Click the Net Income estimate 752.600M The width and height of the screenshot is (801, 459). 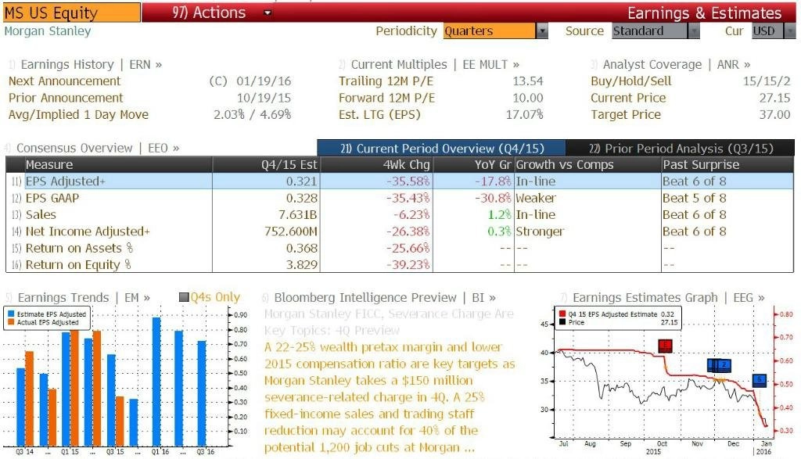[x=291, y=231]
